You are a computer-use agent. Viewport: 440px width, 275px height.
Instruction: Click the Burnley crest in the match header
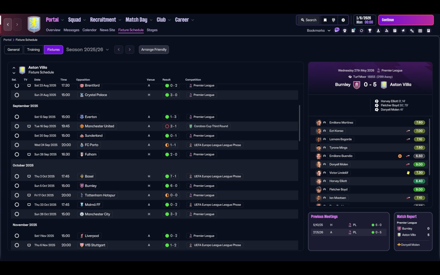[357, 85]
